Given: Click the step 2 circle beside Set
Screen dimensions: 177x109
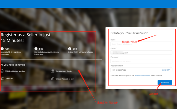Looking at the screenshot, I should (x=36, y=49).
